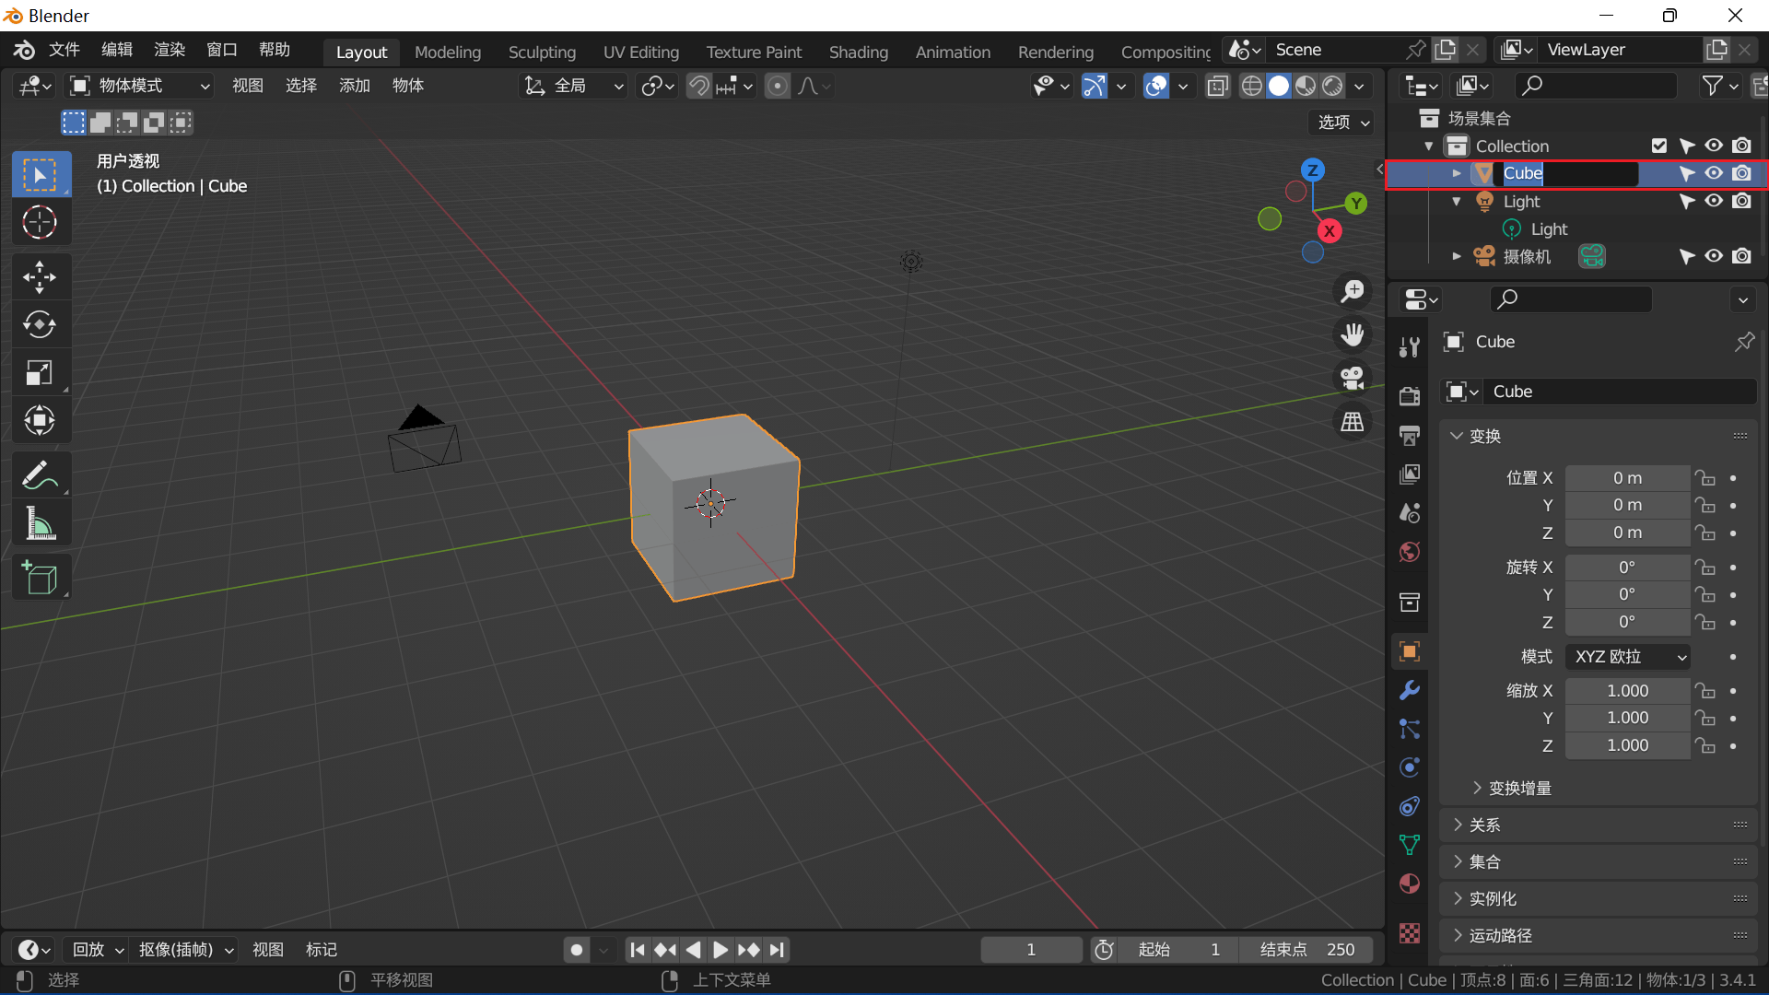This screenshot has height=995, width=1769.
Task: Open the Particles properties tab
Action: (x=1410, y=729)
